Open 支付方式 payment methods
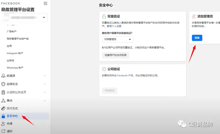Viewport: 220px width, 134px height. 12,108
